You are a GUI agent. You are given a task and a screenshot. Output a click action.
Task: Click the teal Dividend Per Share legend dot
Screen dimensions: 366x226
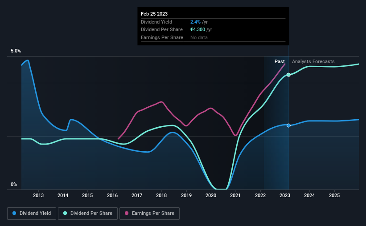[65, 213]
